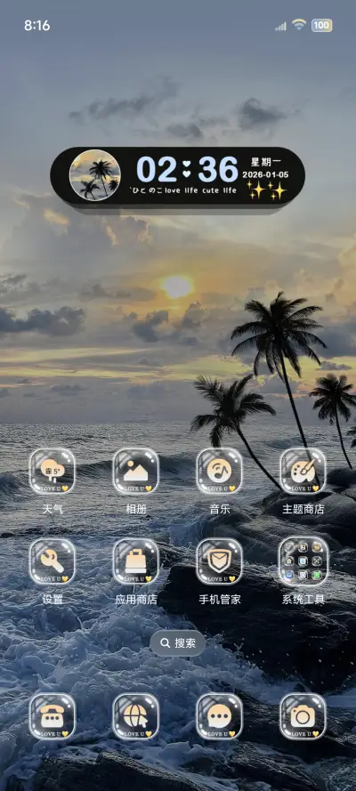Viewport: 356px width, 791px height.
Task: Tap the sparkle stars in clock widget
Action: click(266, 190)
